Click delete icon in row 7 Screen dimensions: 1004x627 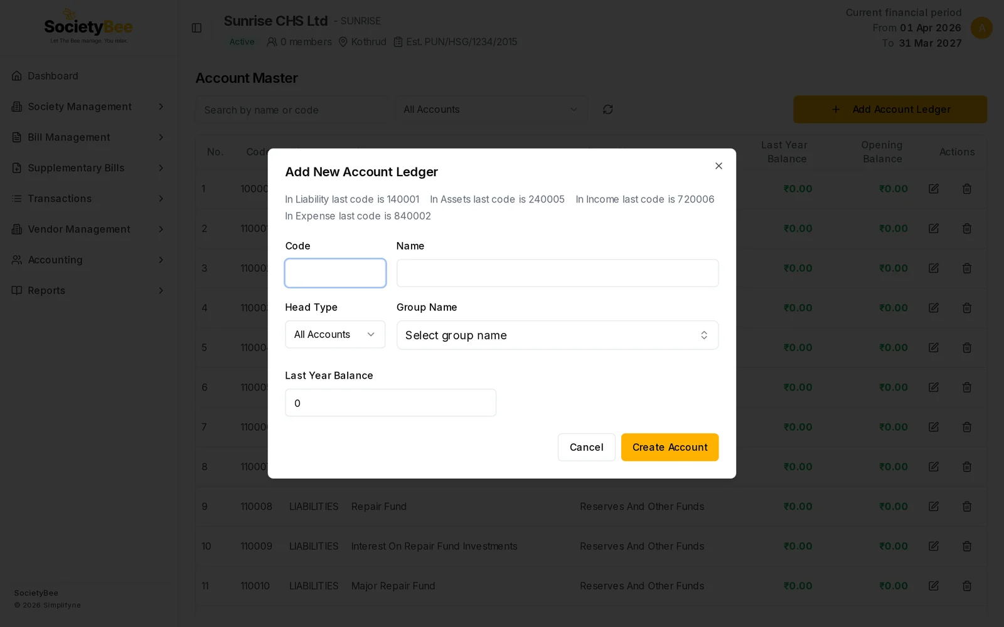(967, 427)
